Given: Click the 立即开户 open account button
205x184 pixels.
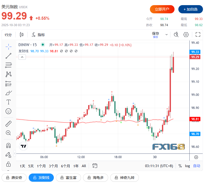Looking at the screenshot, I should (162, 9).
